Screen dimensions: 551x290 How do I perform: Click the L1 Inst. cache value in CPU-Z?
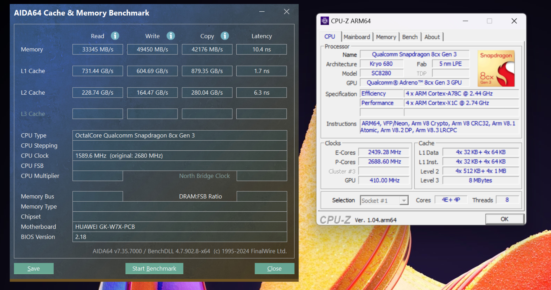coord(481,162)
